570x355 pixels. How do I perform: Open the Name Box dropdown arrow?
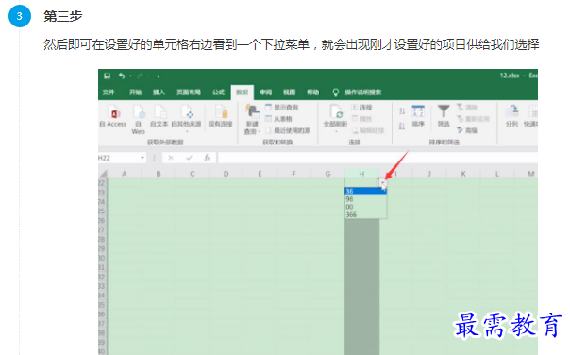[x=142, y=158]
